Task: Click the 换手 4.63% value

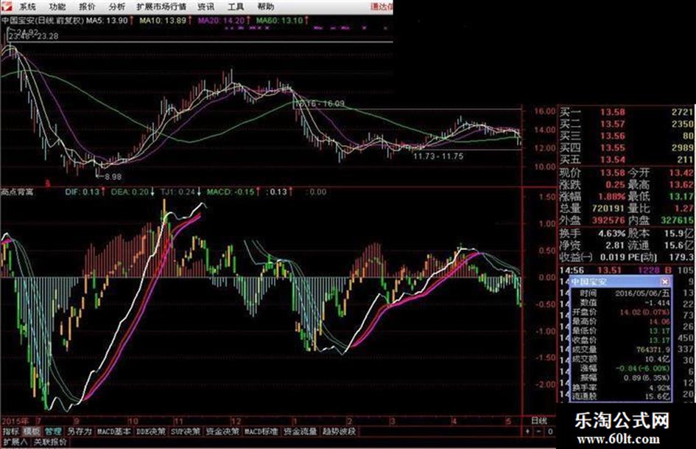Action: click(612, 234)
